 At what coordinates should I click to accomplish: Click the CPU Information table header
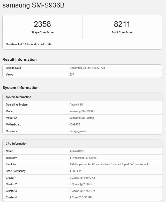click(x=17, y=144)
